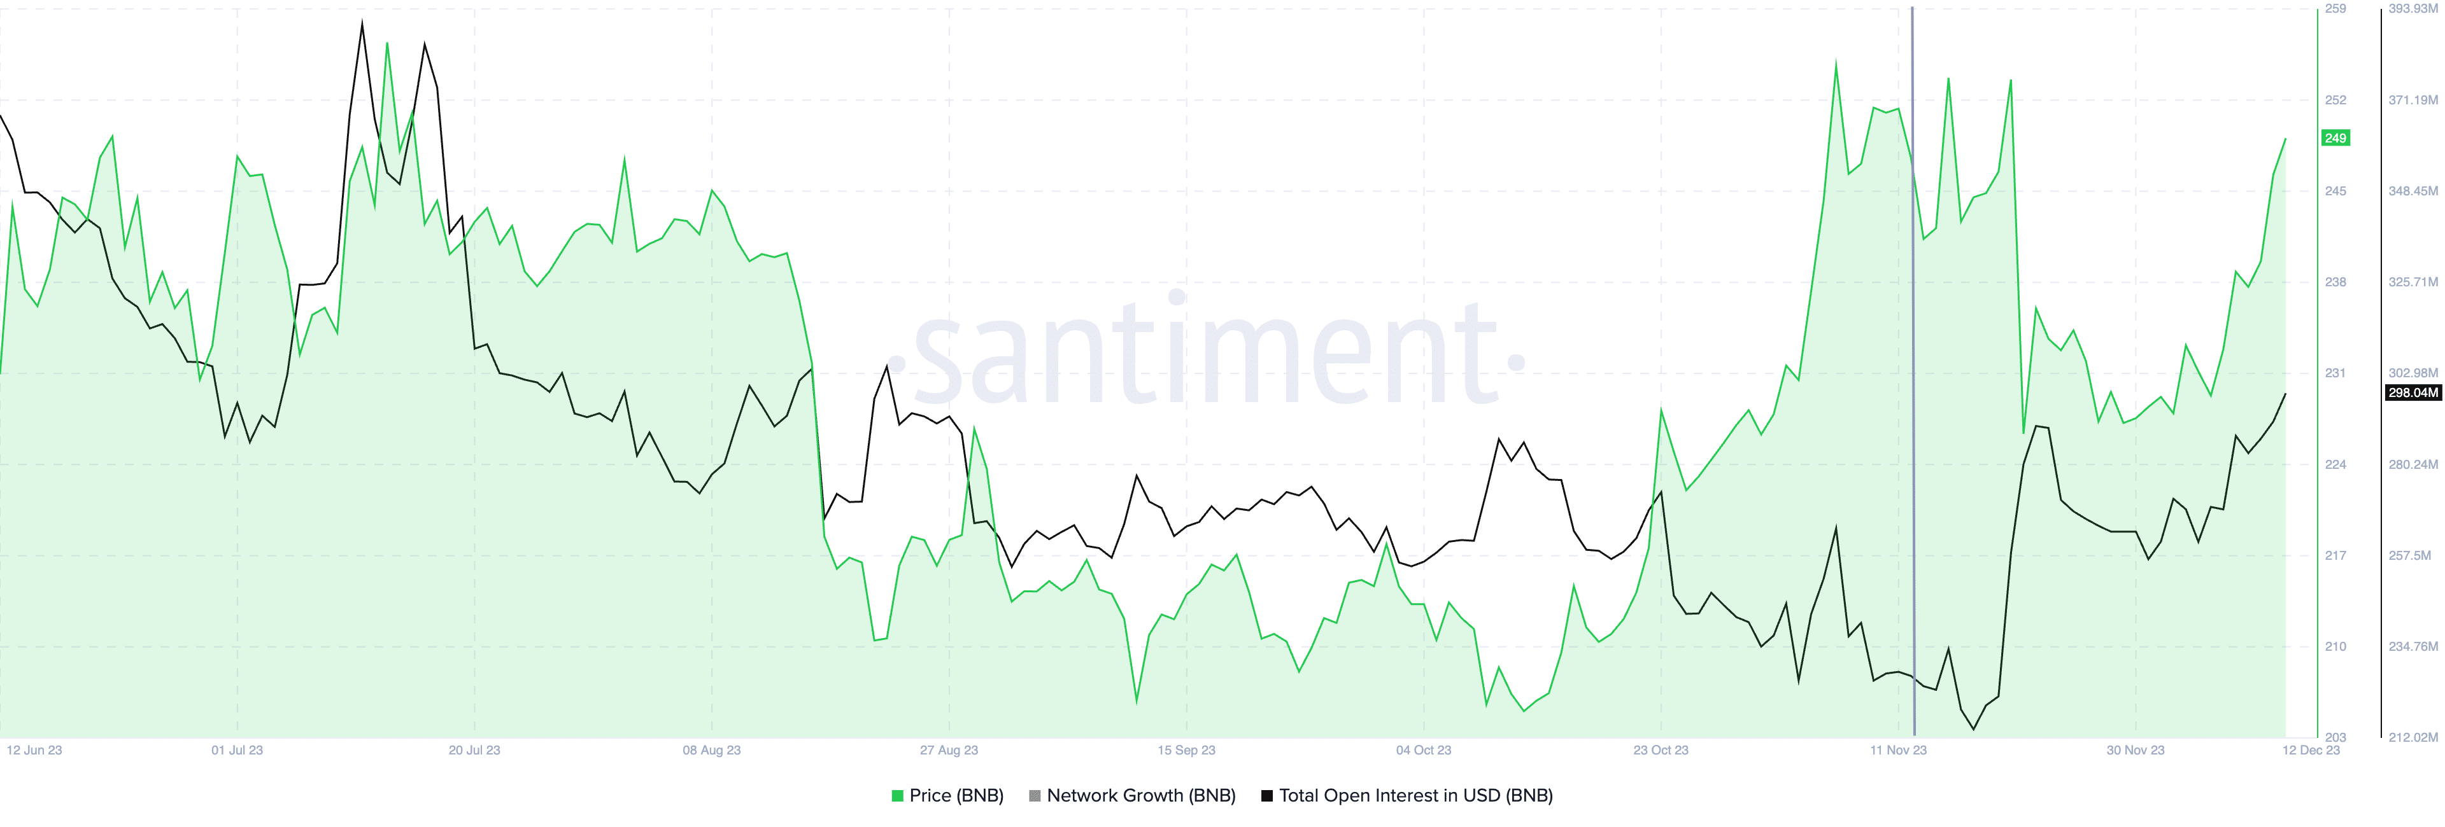Click the 280.24M open interest axis value
Screen dimensions: 2445x827
2413,465
